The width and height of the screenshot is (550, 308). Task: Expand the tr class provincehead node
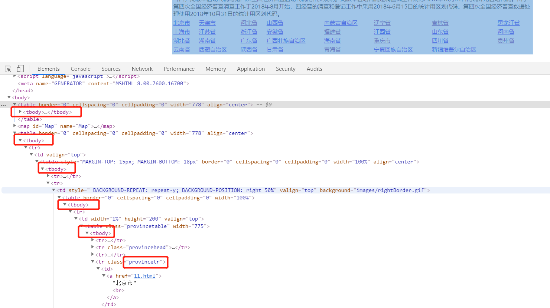pyautogui.click(x=92, y=247)
